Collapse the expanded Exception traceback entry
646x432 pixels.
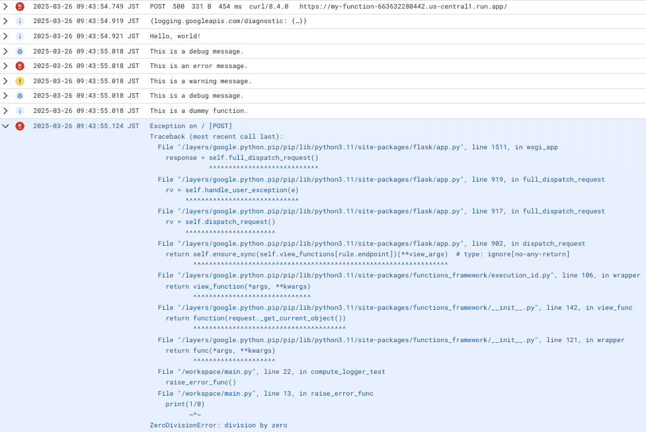pyautogui.click(x=5, y=126)
